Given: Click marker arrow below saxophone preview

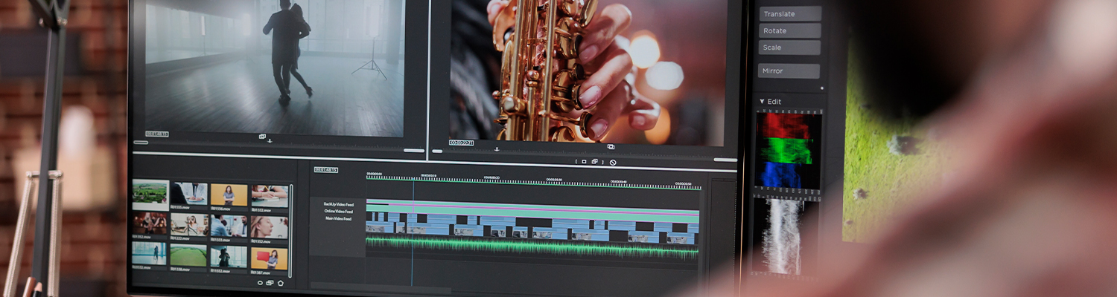Looking at the screenshot, I should pyautogui.click(x=497, y=149).
